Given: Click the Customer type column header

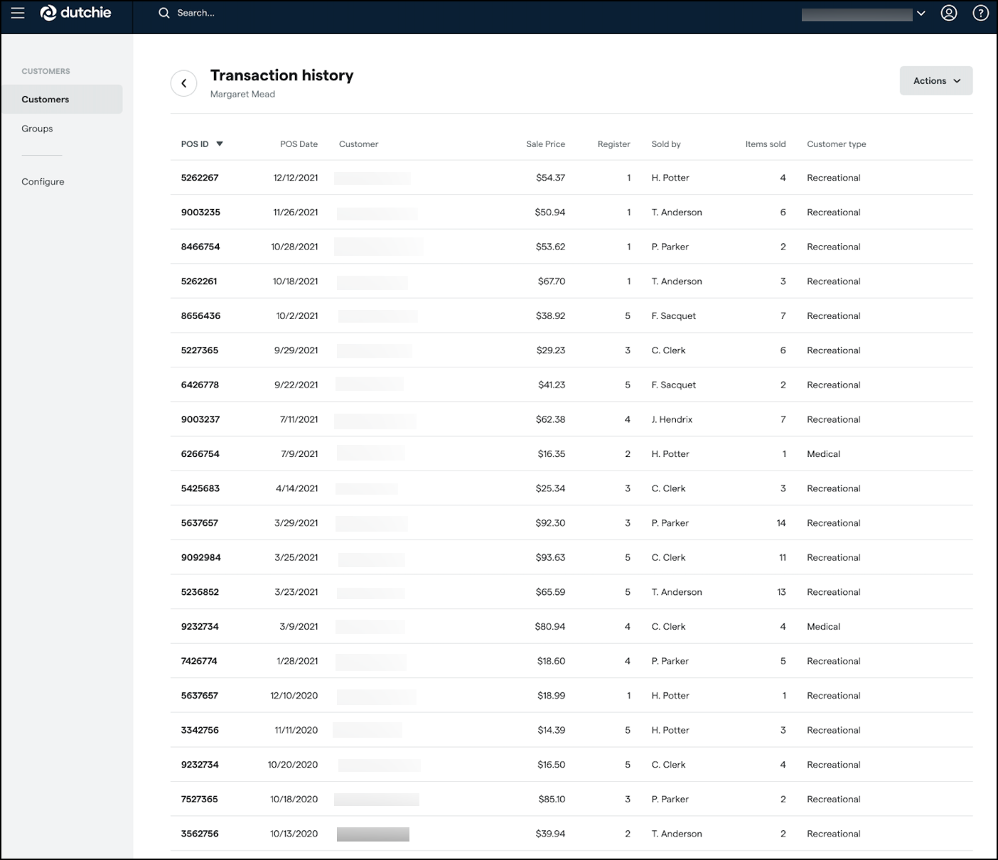Looking at the screenshot, I should pos(836,144).
